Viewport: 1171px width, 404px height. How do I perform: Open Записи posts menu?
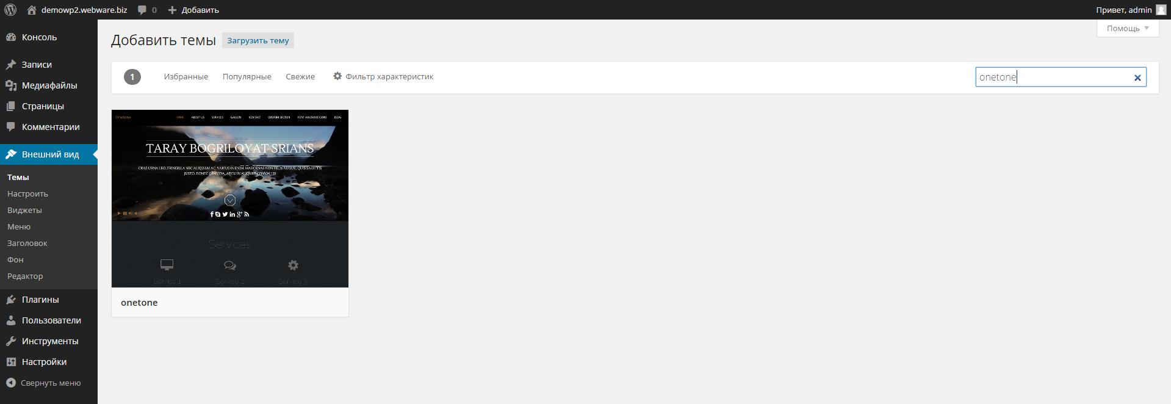[37, 65]
